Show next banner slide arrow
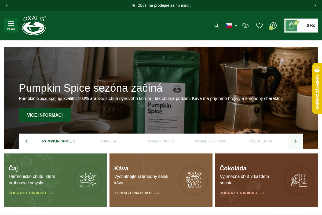 [296, 141]
